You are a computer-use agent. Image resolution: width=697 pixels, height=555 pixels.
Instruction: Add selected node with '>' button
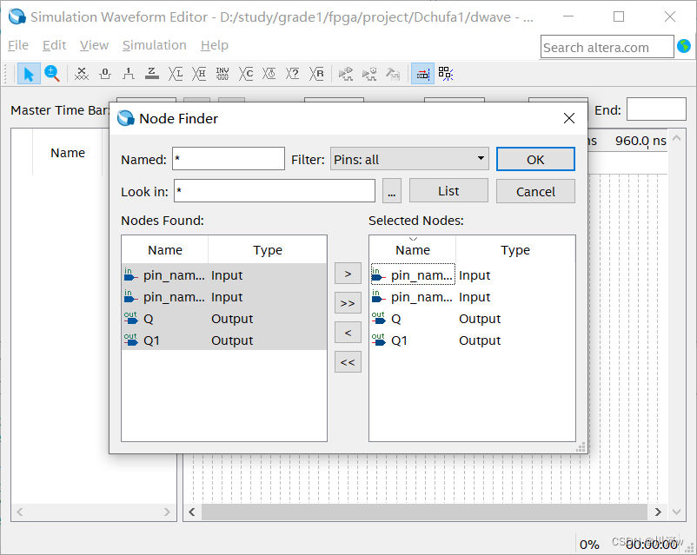348,274
